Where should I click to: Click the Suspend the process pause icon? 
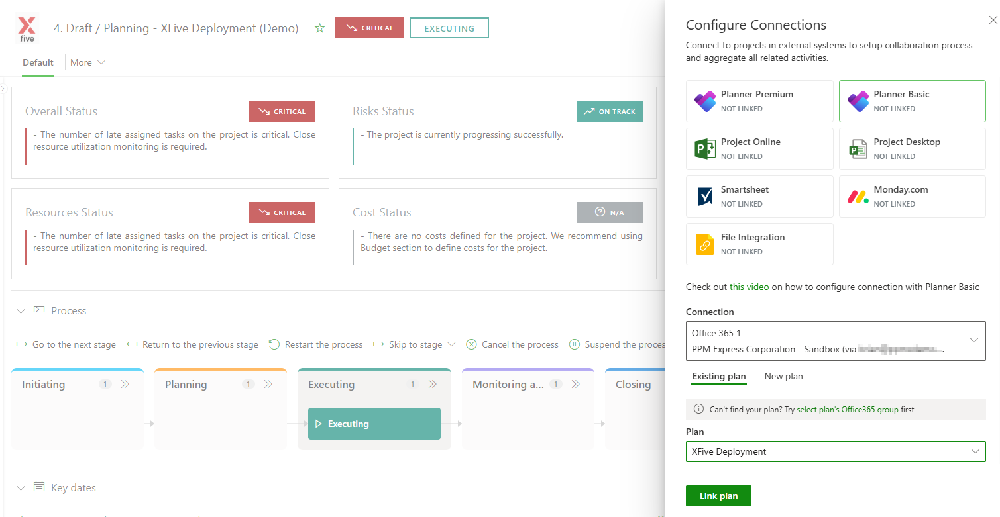(x=575, y=344)
